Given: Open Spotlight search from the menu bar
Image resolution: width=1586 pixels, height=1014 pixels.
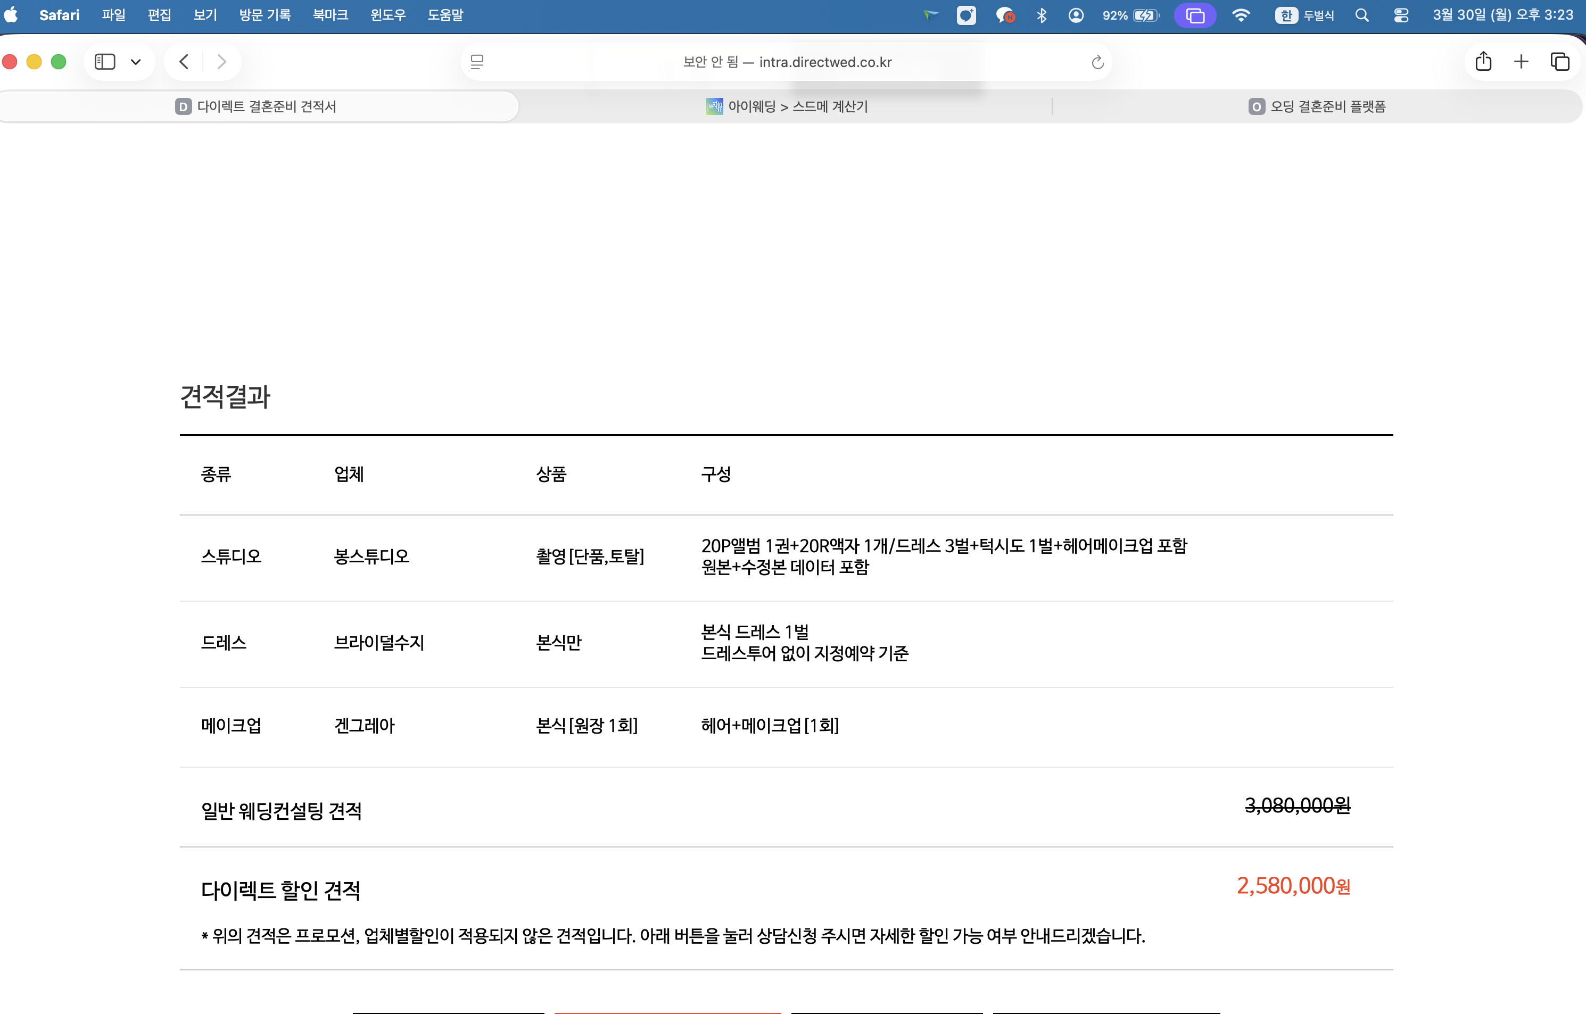Looking at the screenshot, I should pos(1361,14).
